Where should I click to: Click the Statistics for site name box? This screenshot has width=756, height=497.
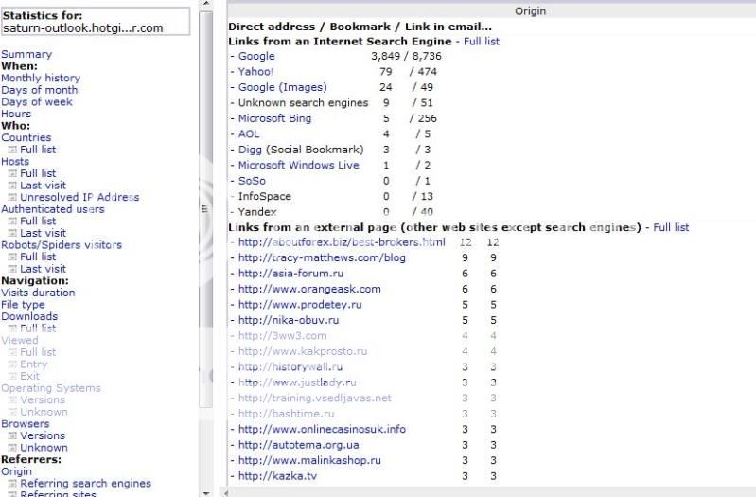pyautogui.click(x=96, y=22)
